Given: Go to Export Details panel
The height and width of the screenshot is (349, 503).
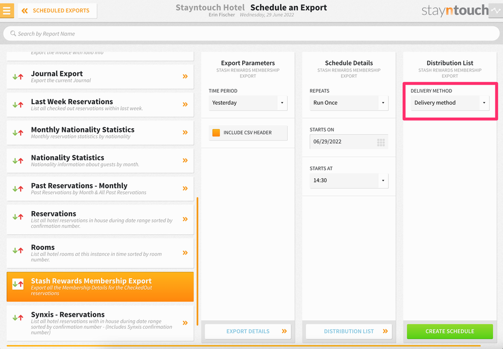Looking at the screenshot, I should (x=248, y=332).
